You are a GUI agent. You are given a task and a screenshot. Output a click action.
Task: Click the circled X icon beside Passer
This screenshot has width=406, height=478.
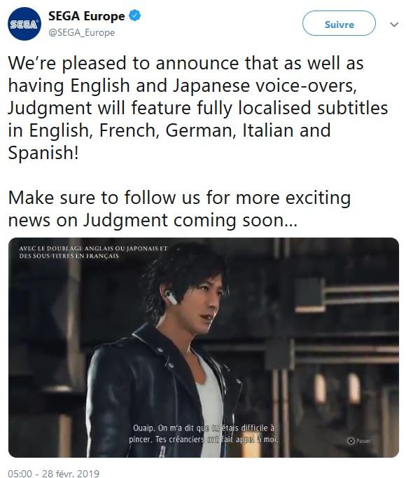[x=351, y=441]
